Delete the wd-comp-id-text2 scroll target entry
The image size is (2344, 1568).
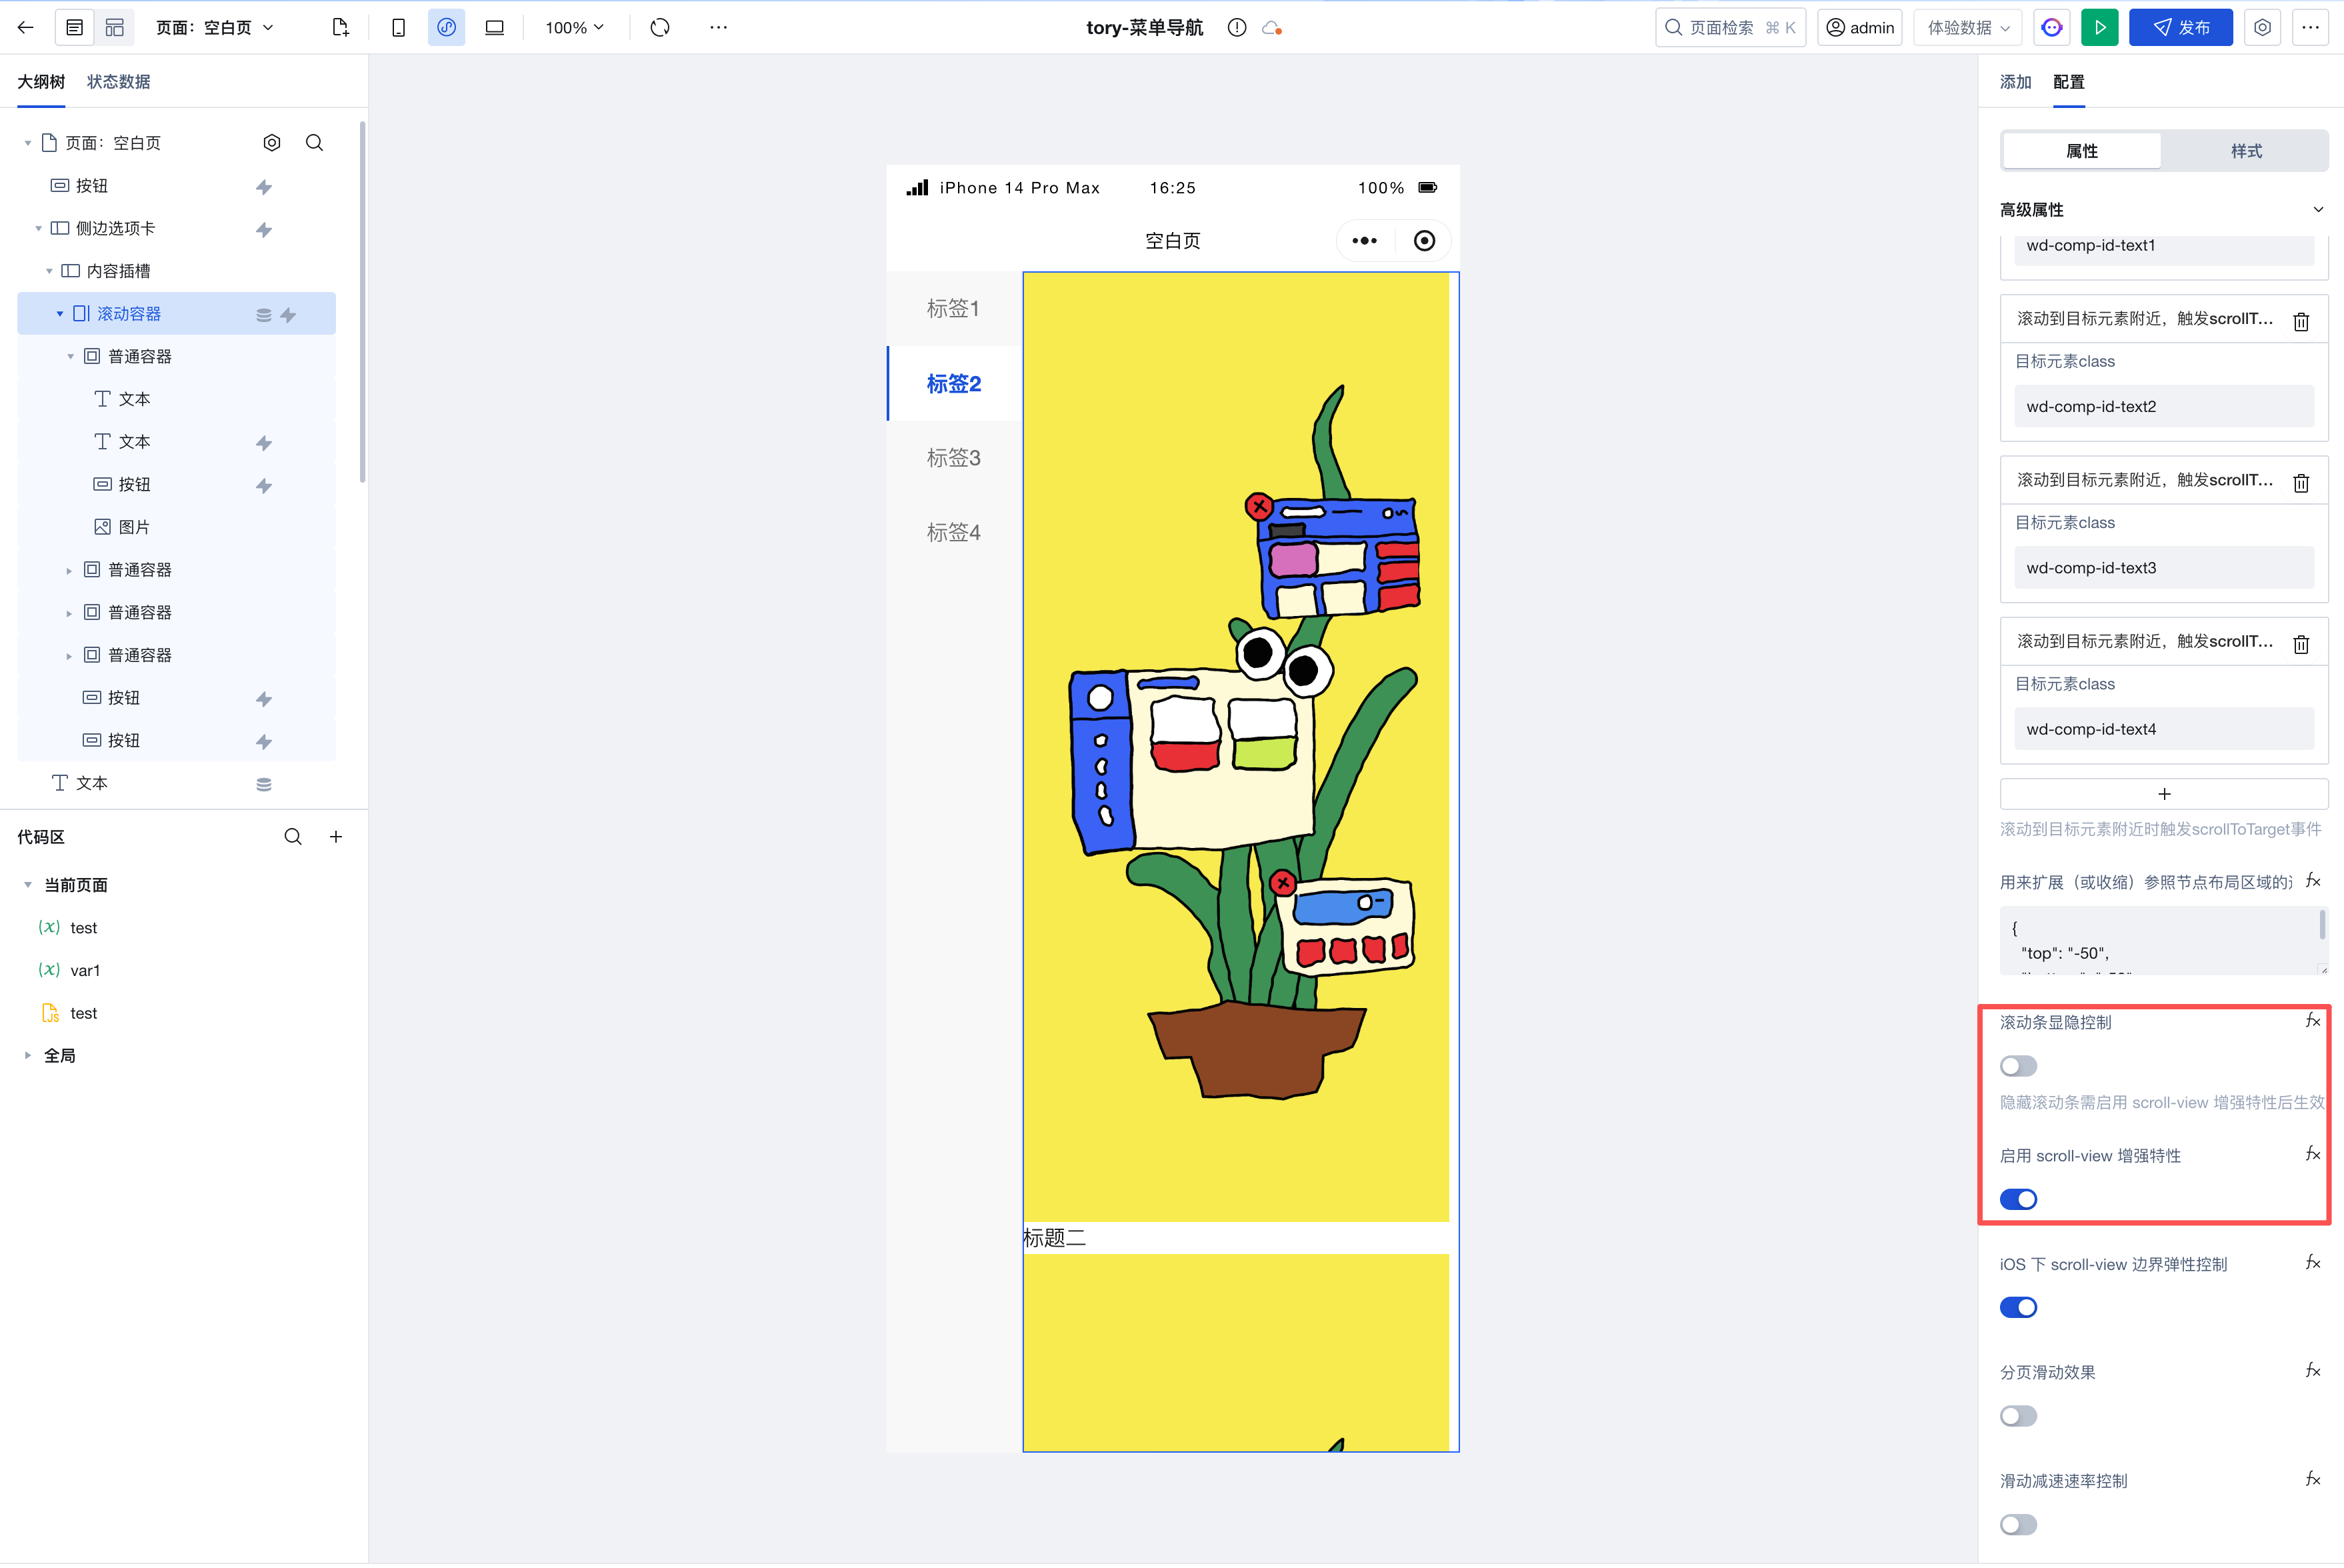pyautogui.click(x=2301, y=322)
